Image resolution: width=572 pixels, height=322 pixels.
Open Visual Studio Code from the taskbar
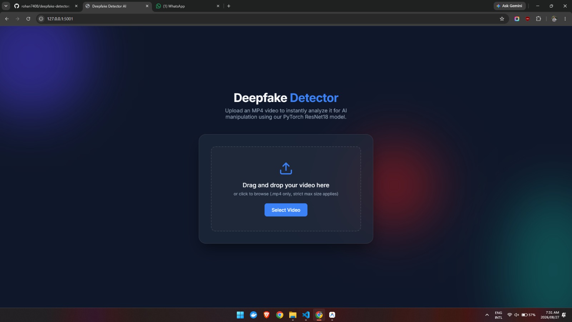(x=306, y=315)
